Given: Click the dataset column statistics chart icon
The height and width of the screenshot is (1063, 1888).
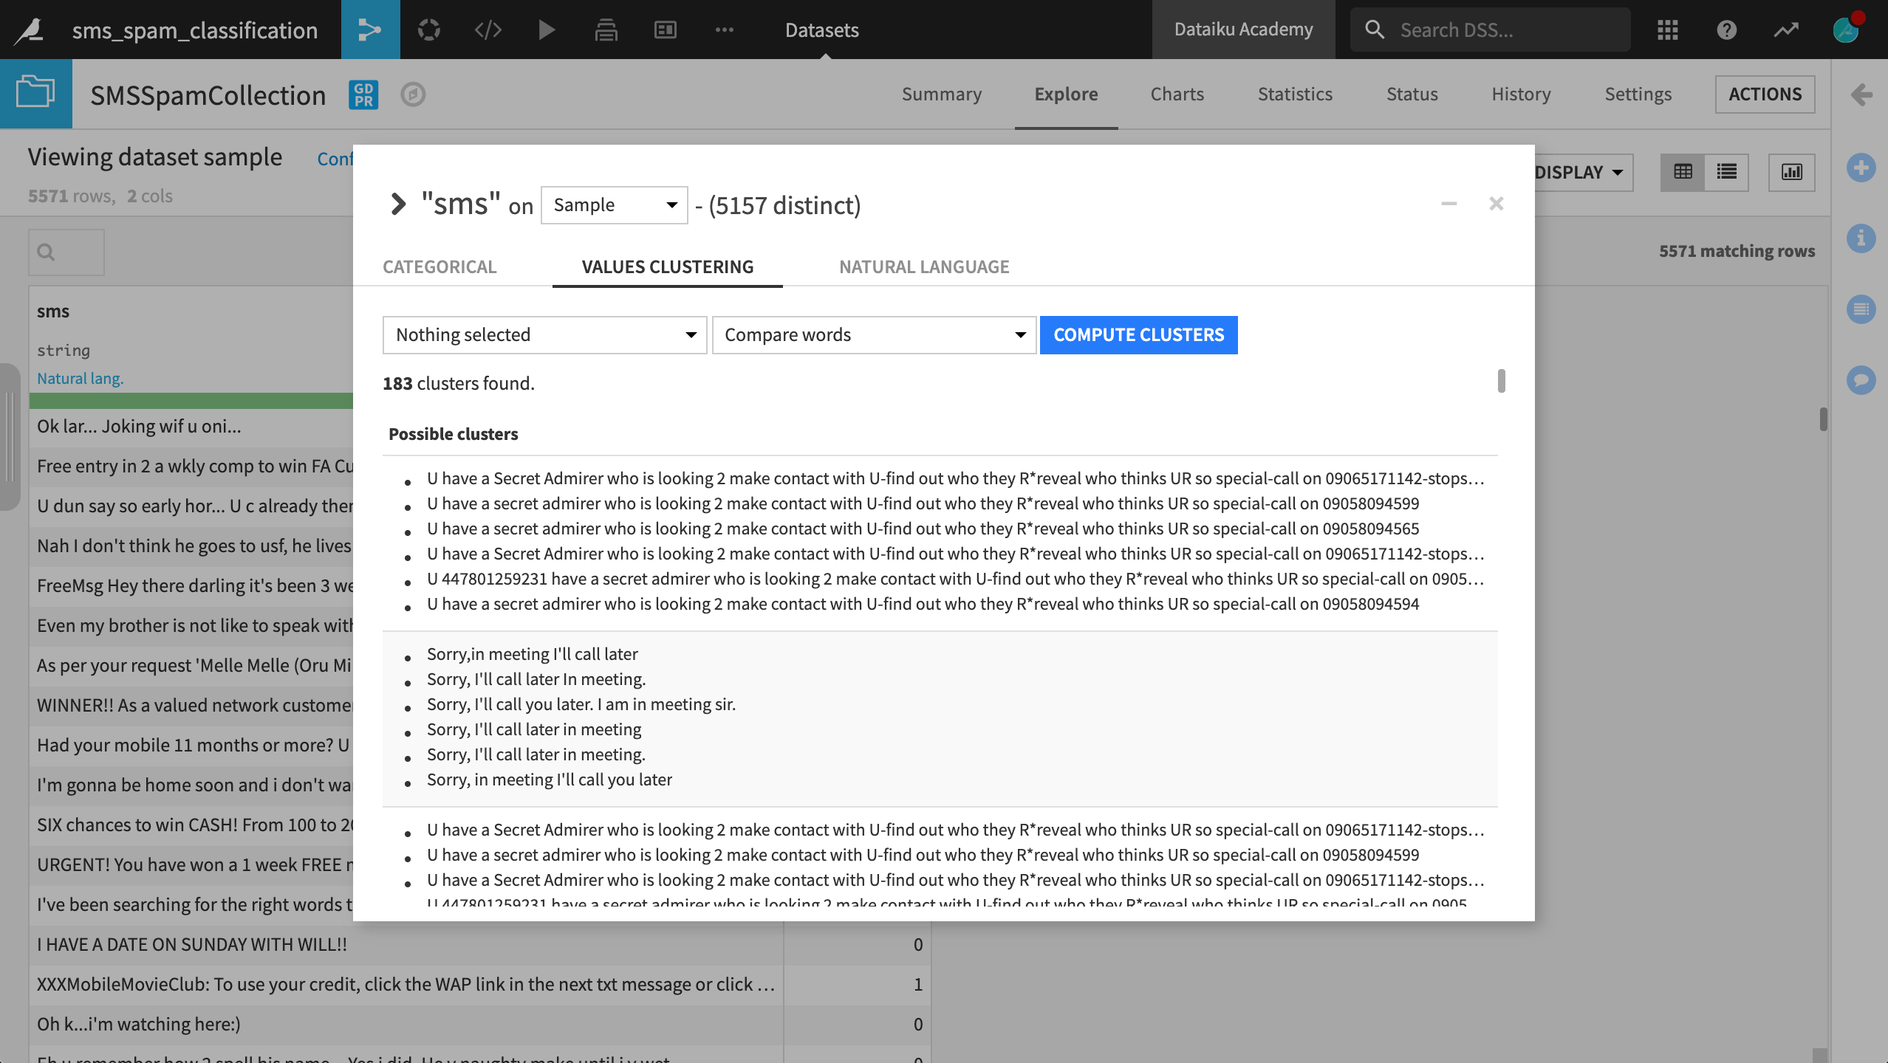Looking at the screenshot, I should pos(1791,172).
